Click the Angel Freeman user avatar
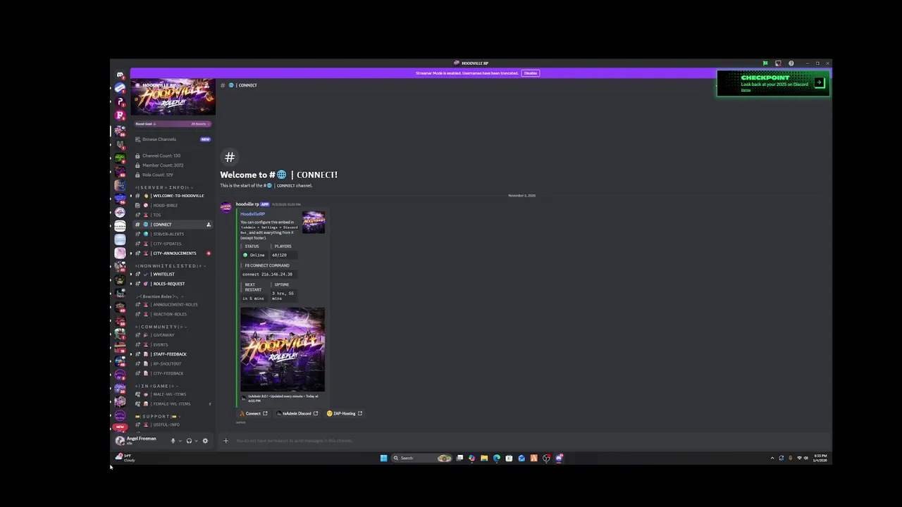Screen dimensions: 902x507 (120, 441)
